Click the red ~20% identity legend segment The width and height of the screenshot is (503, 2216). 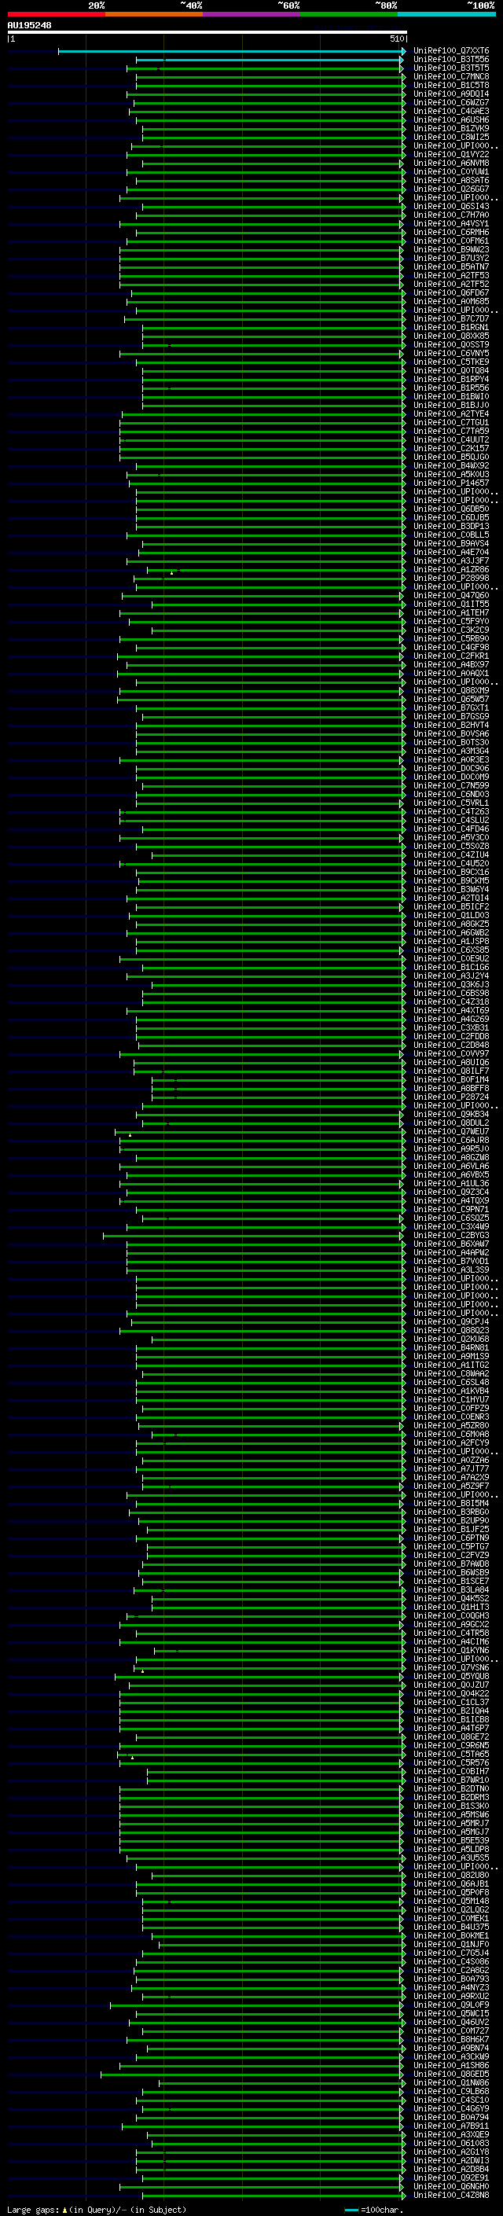click(x=56, y=14)
